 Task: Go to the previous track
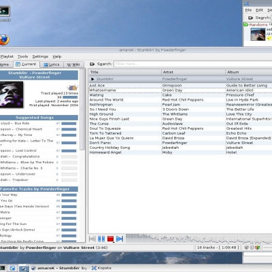pyautogui.click(x=92, y=239)
